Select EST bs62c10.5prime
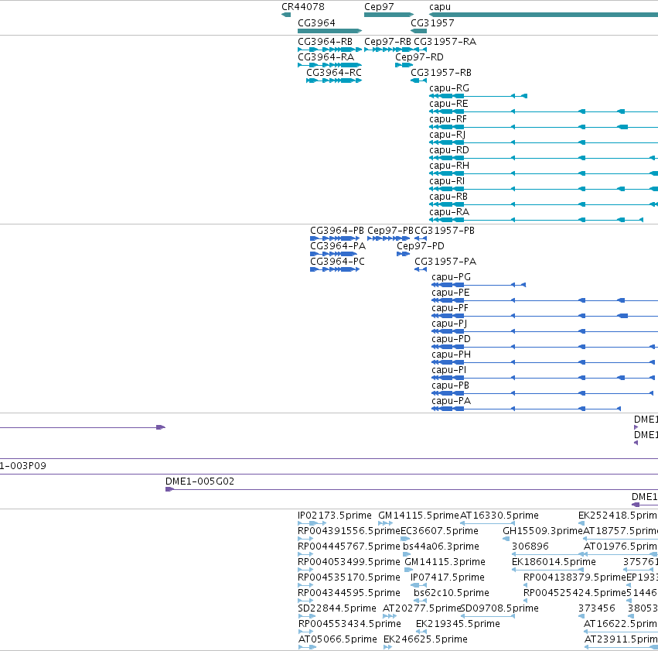Screen dimensions: 658x651 tap(452, 594)
